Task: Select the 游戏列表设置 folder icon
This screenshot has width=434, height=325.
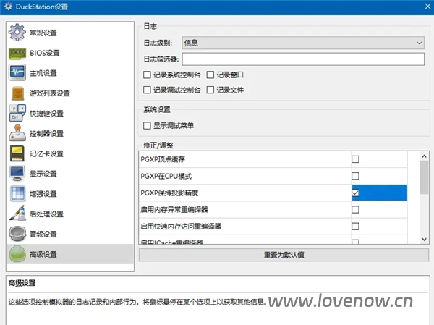Action: (18, 93)
